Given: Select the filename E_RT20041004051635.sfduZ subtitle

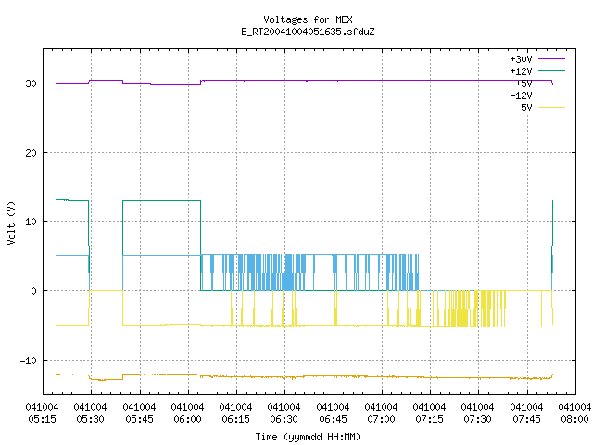Looking at the screenshot, I should pyautogui.click(x=308, y=32).
